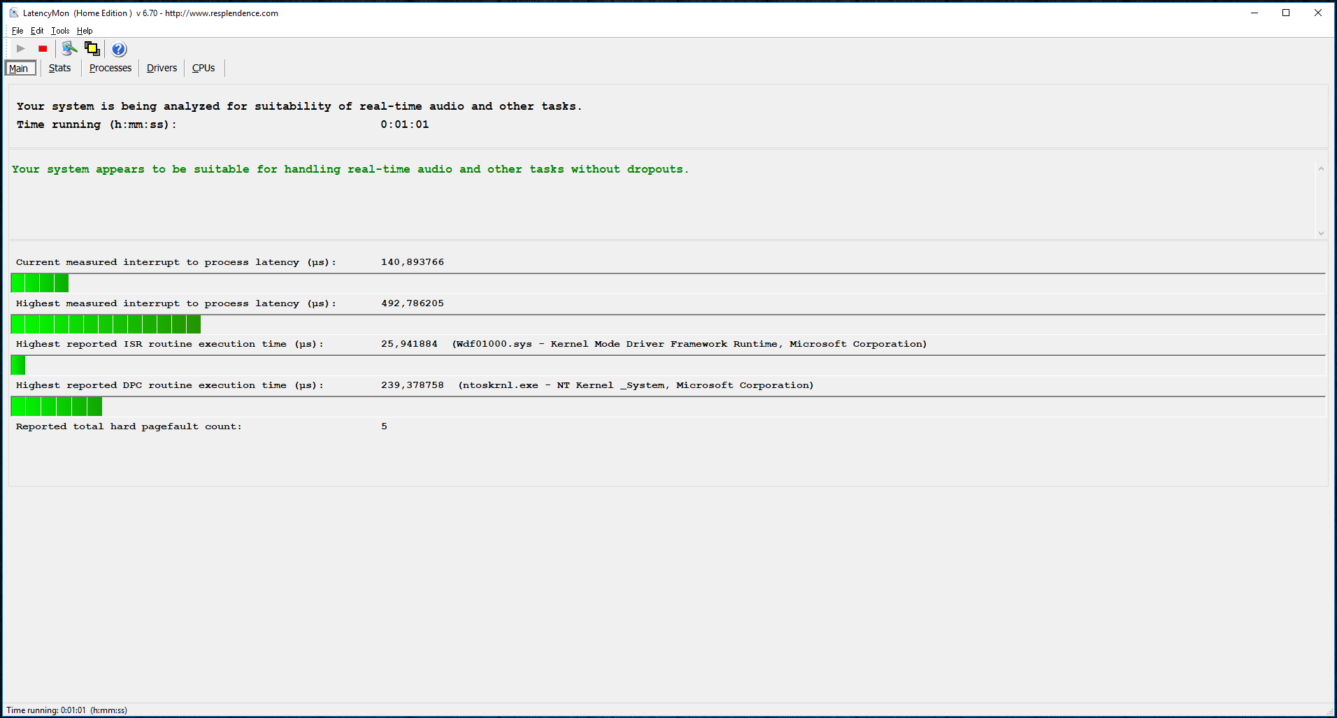Viewport: 1337px width, 718px height.
Task: Click the DPC routine execution green bar
Action: coord(57,406)
